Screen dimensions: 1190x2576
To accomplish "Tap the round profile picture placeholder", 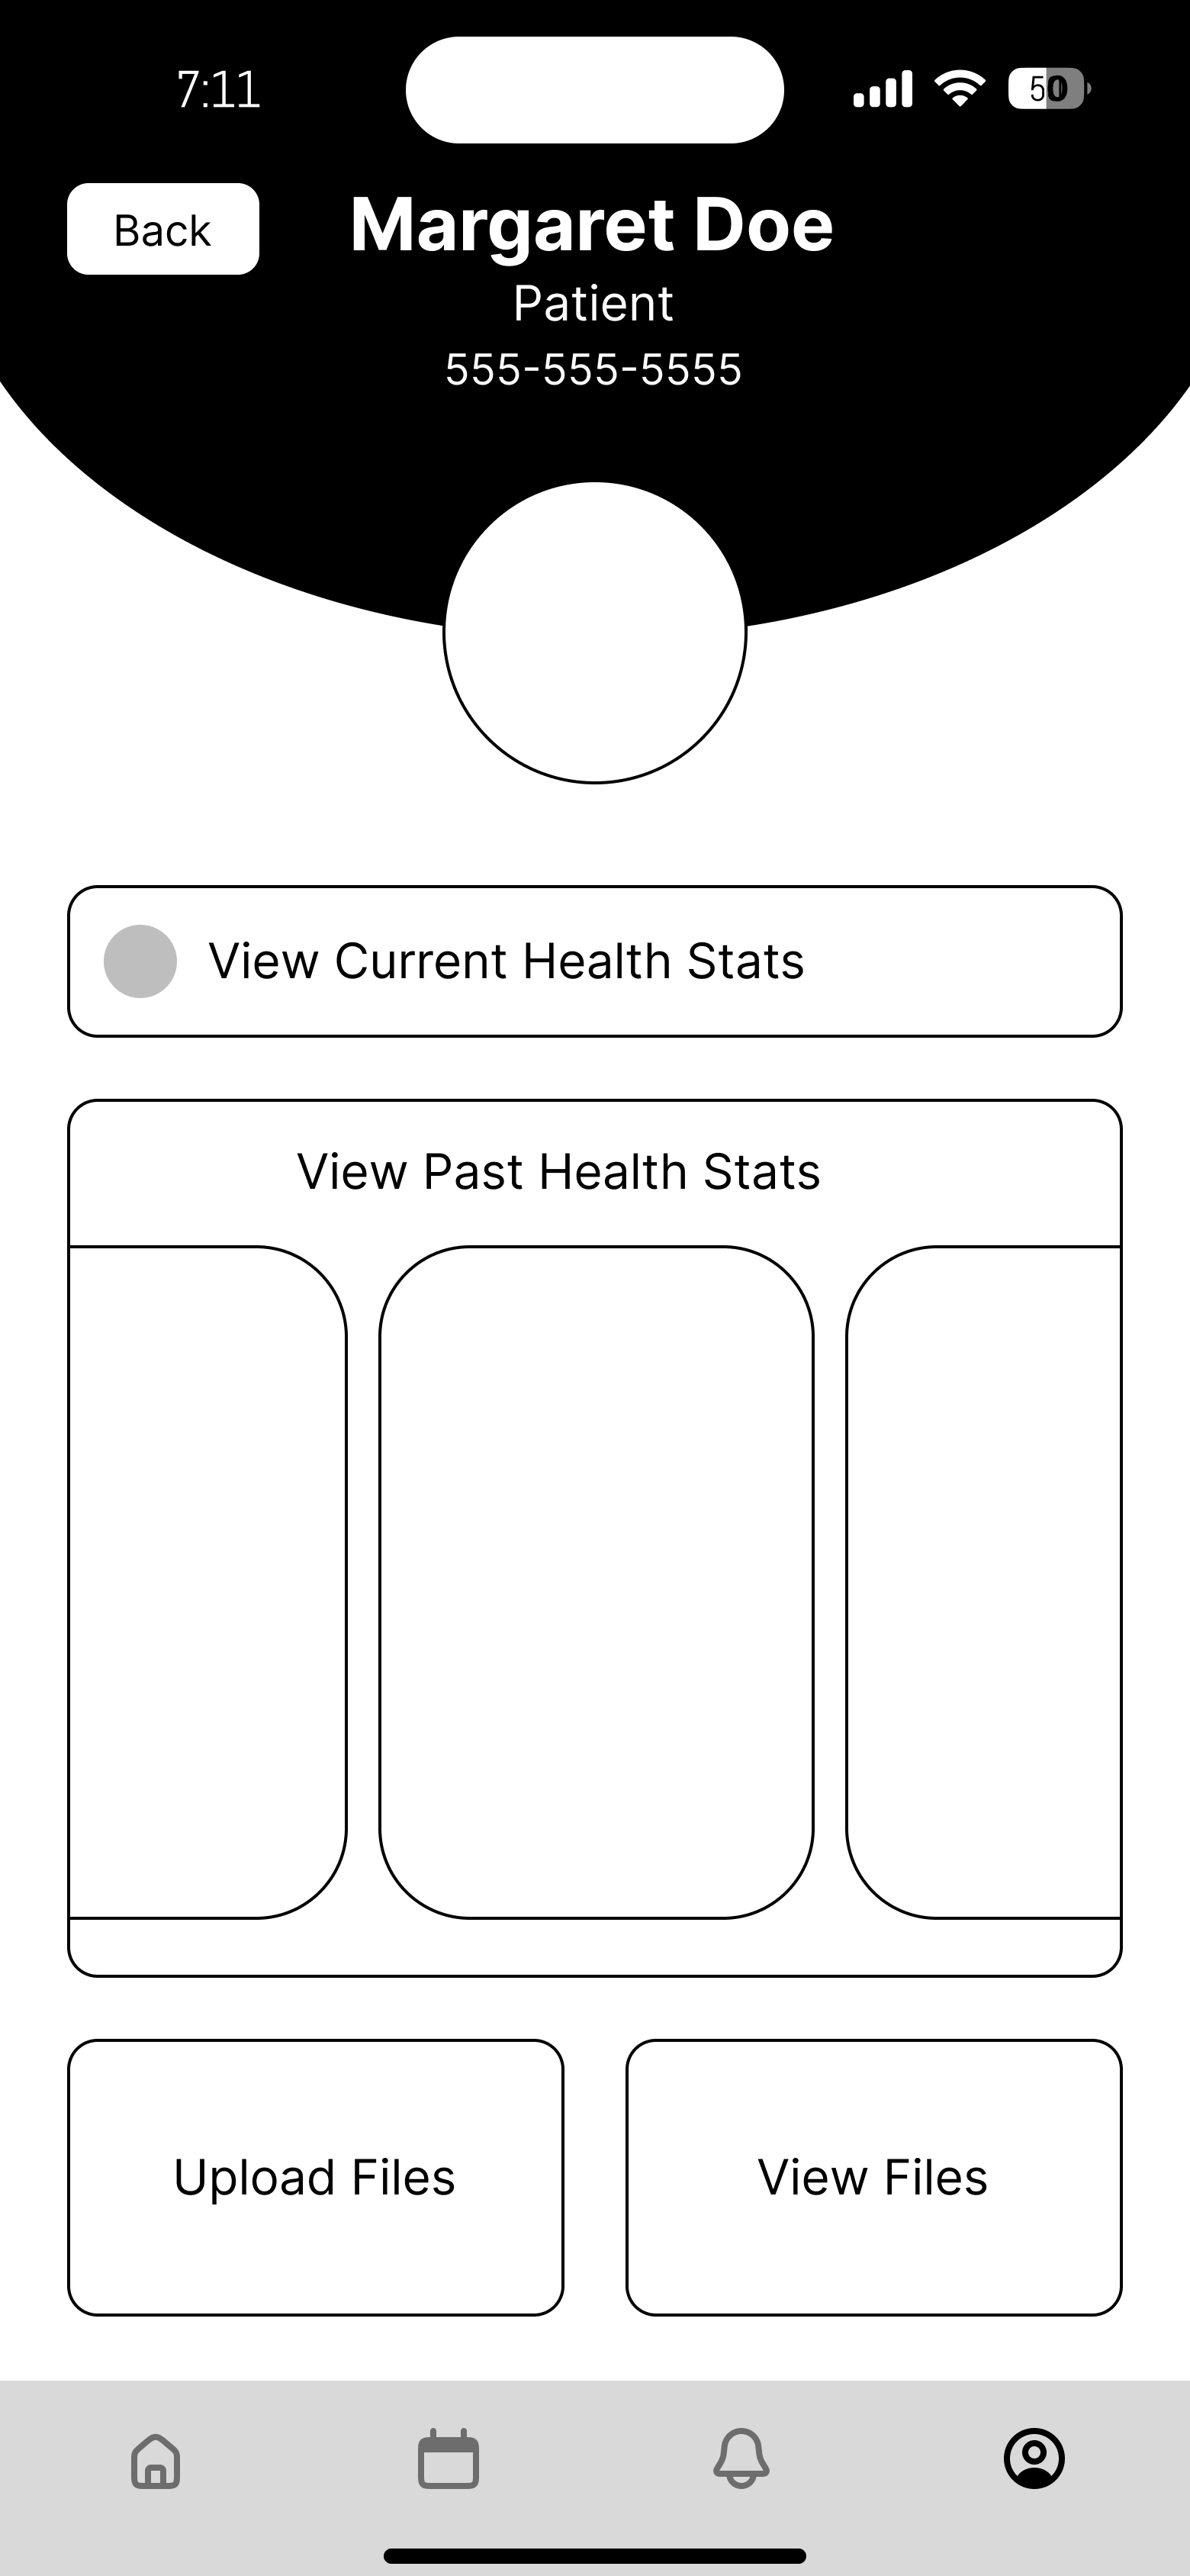I will tap(595, 632).
